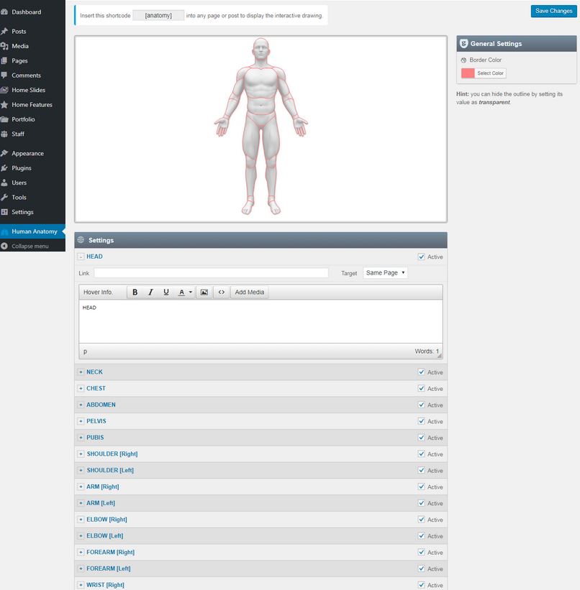This screenshot has height=590, width=580.
Task: Click the Pages icon in sidebar
Action: [4, 60]
